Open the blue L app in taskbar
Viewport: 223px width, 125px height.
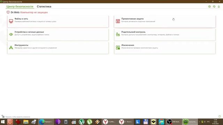tap(138, 122)
